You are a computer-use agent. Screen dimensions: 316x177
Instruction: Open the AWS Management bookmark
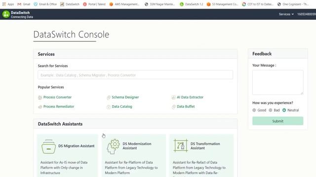click(x=124, y=4)
